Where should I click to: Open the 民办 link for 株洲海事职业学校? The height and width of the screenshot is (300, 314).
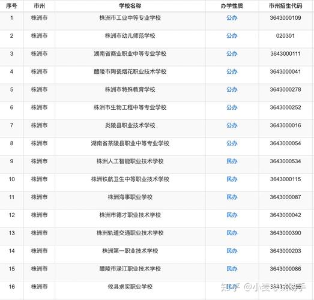click(x=232, y=197)
